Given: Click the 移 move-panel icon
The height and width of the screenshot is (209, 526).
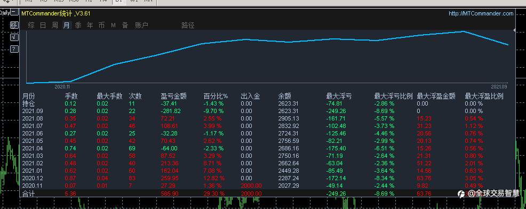Looking at the screenshot, I should (14, 25).
